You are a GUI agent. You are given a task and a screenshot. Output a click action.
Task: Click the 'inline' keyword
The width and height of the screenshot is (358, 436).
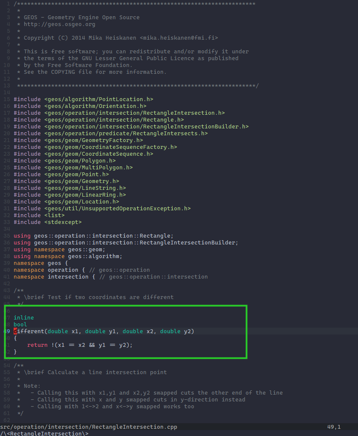(x=23, y=317)
